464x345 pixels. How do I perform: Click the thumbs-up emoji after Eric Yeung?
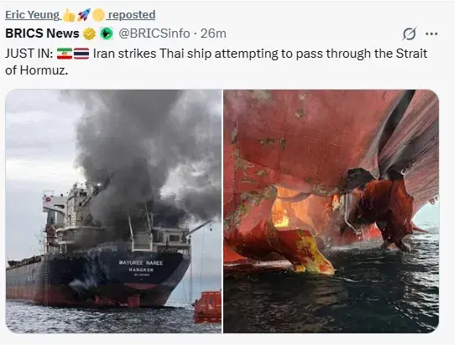tap(69, 15)
